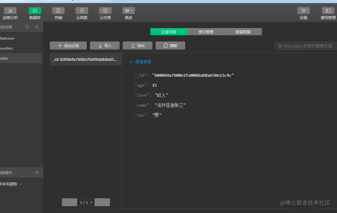This screenshot has height=213, width=337.
Task: Select the counters collection
Action: click(x=21, y=48)
